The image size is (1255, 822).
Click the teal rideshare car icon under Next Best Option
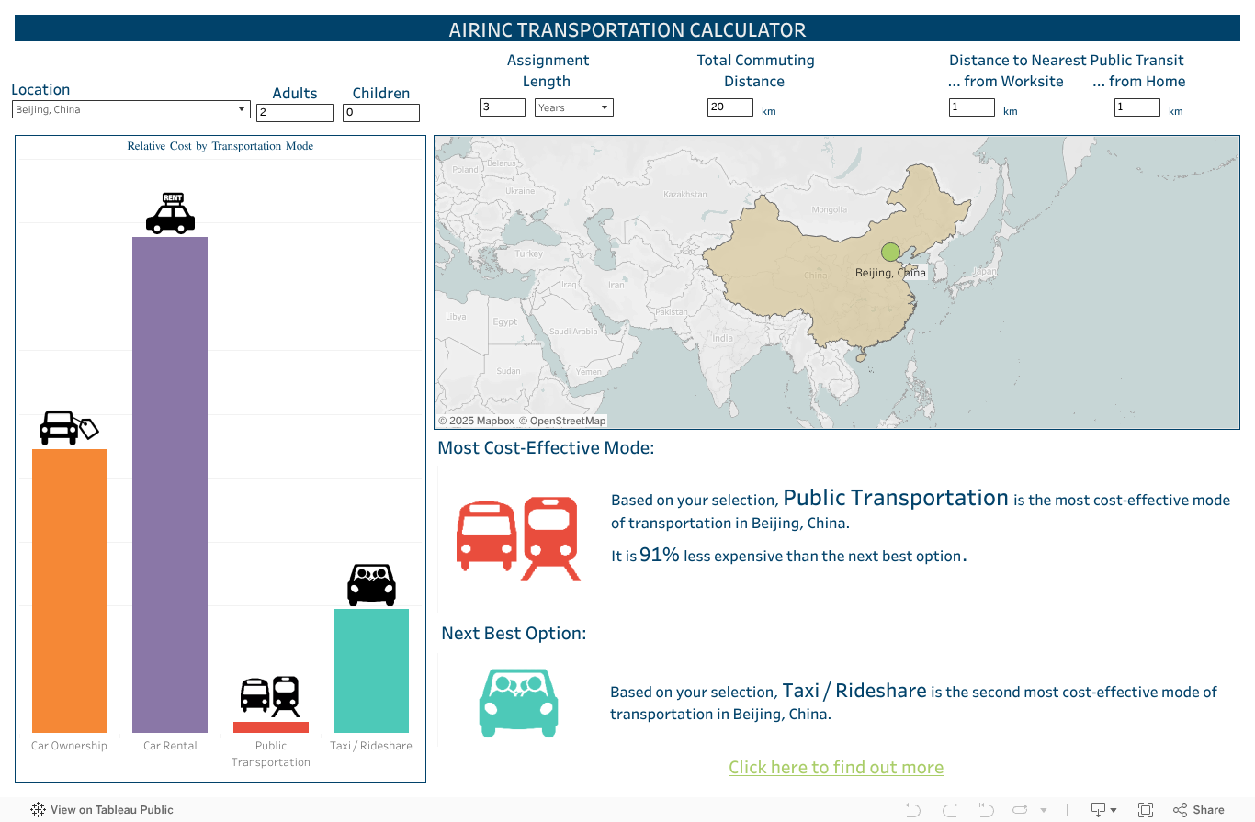[x=518, y=702]
